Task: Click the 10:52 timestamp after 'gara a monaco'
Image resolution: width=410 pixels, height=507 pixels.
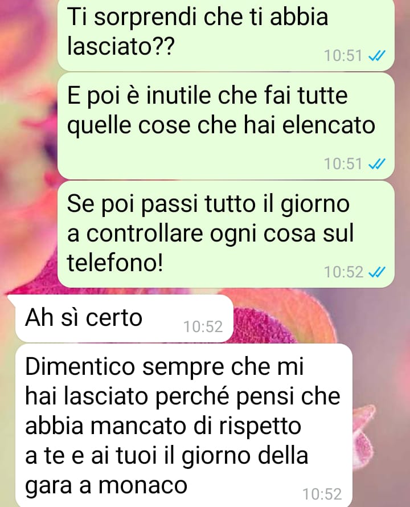Action: tap(322, 494)
